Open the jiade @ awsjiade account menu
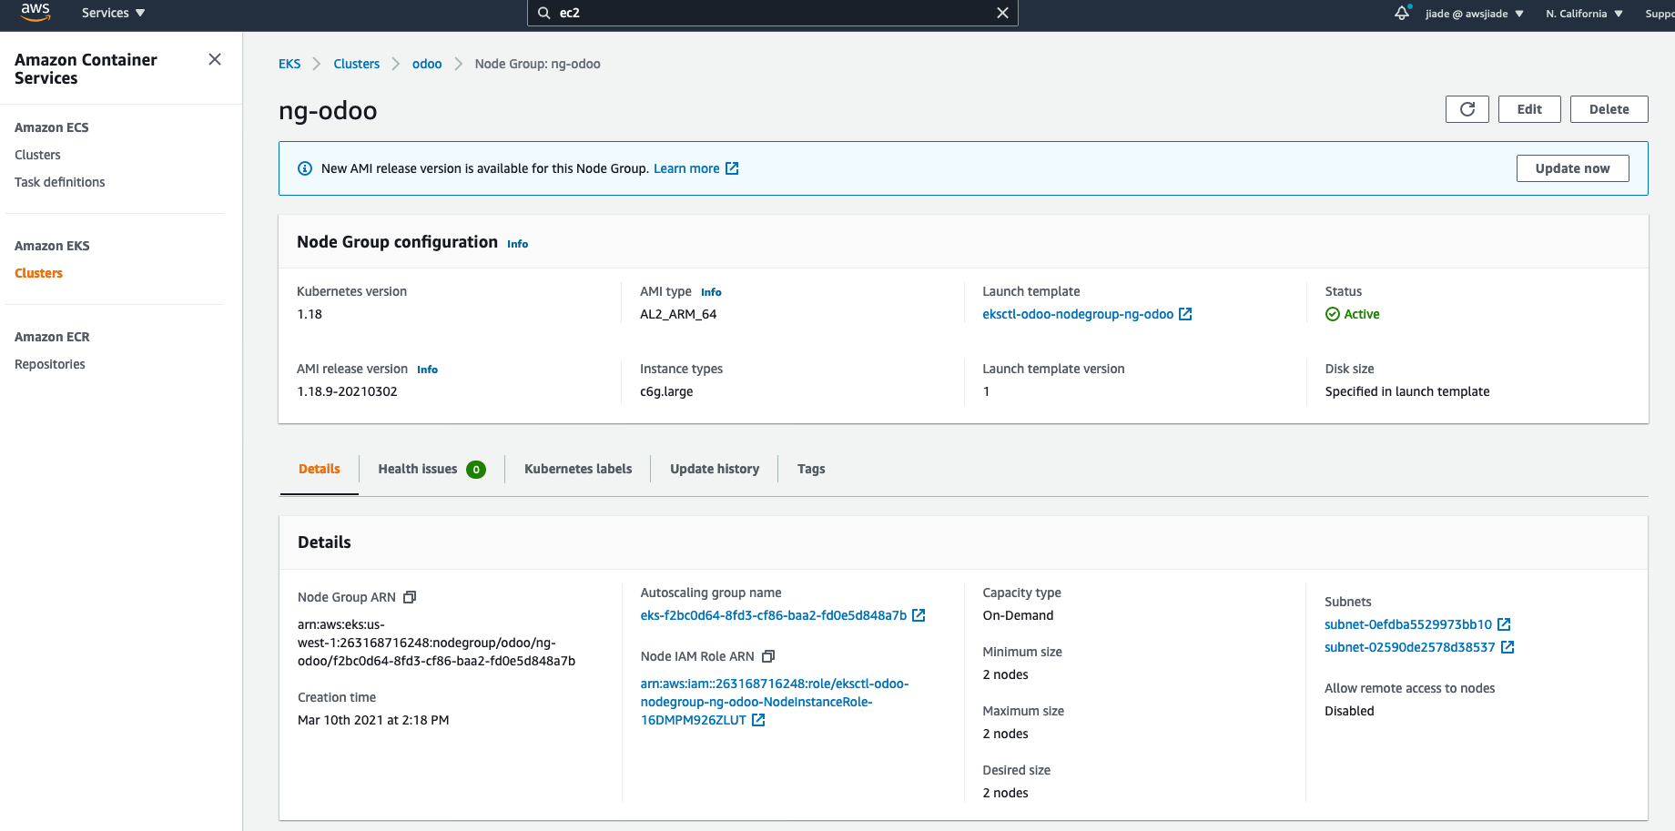Screen dimensions: 1675x831 1474,14
